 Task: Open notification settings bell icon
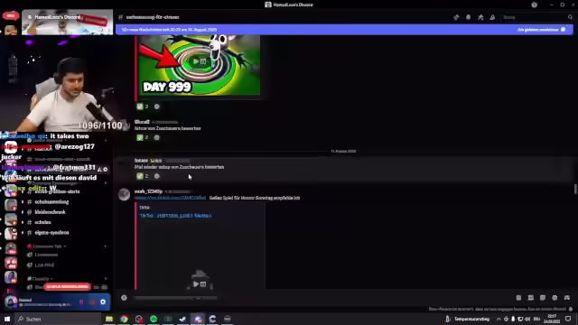(x=468, y=17)
